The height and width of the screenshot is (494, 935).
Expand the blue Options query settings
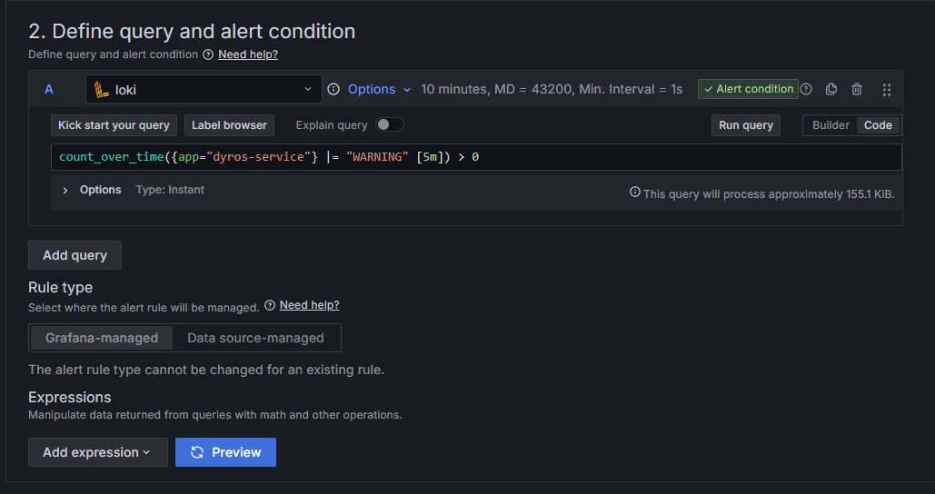[x=379, y=89]
